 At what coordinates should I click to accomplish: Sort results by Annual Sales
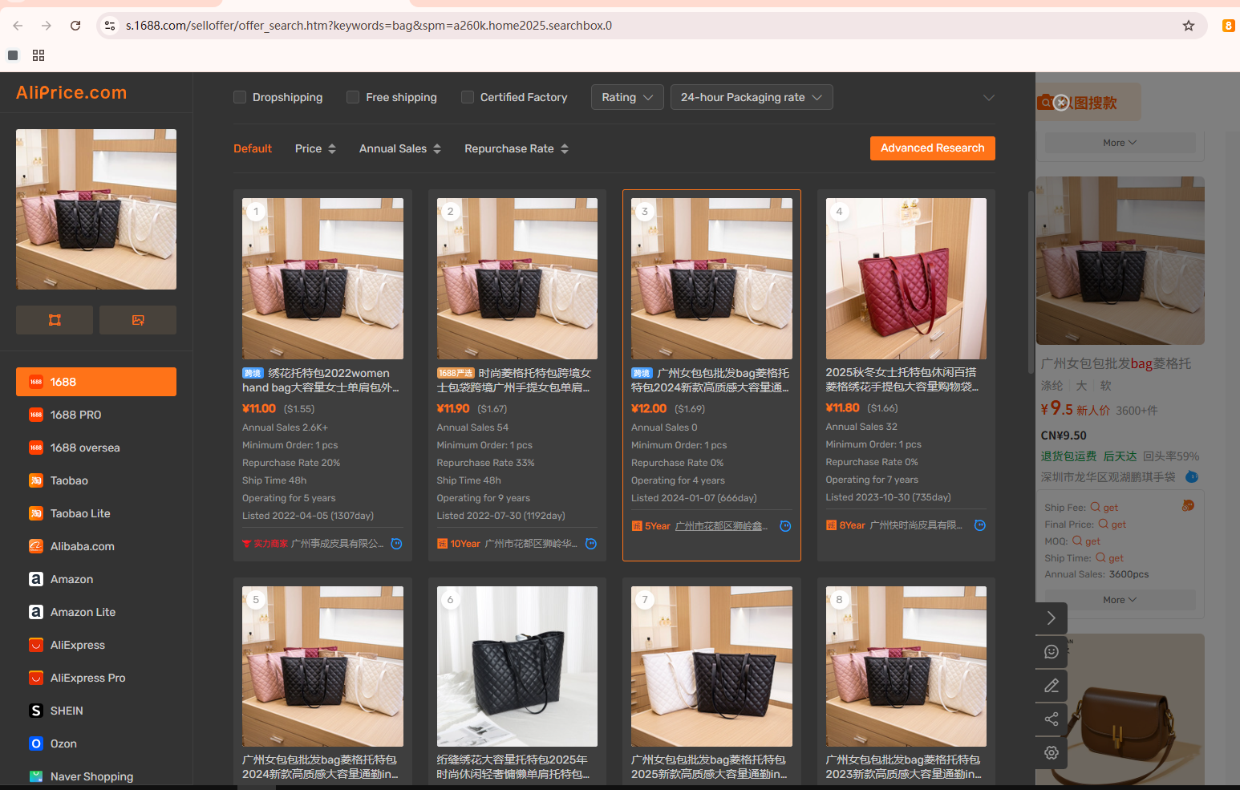399,148
